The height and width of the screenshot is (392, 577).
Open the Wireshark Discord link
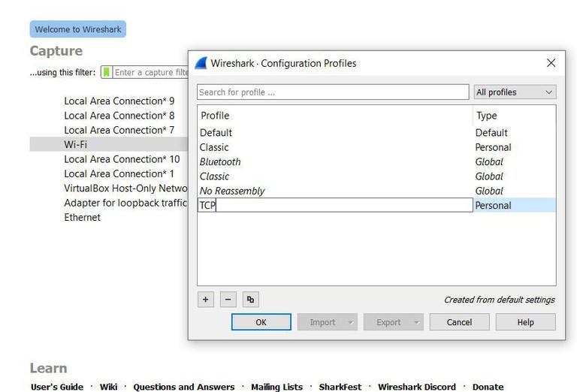tap(416, 387)
